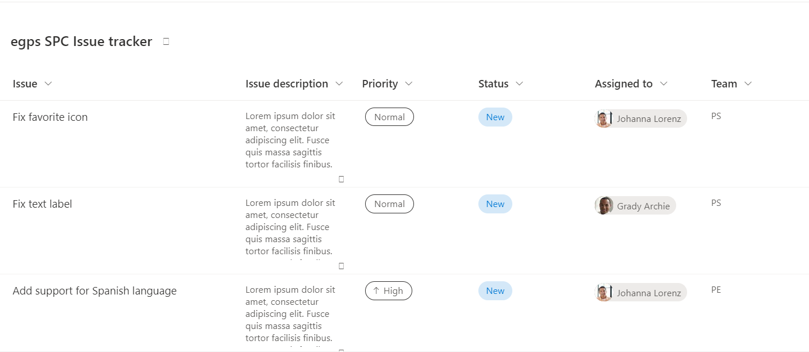Open the Team column header menu
Image resolution: width=809 pixels, height=352 pixels.
click(748, 84)
